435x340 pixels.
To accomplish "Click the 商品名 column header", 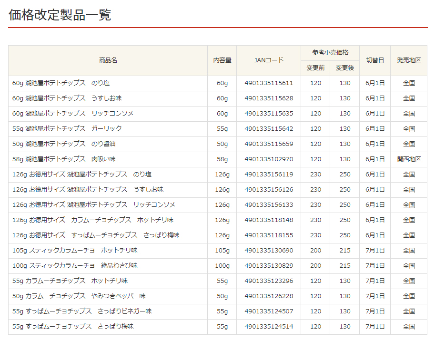I will pos(108,60).
